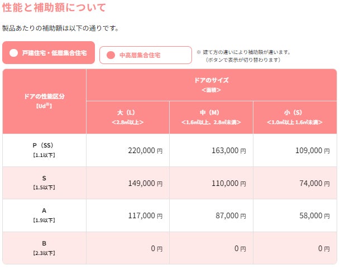Click the white circle on 戸建住宅 button
This screenshot has height=270, width=340.
pyautogui.click(x=14, y=53)
